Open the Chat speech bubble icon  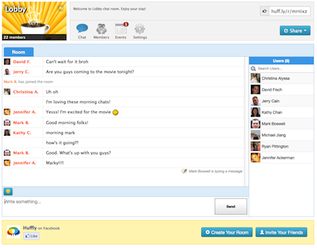[82, 28]
